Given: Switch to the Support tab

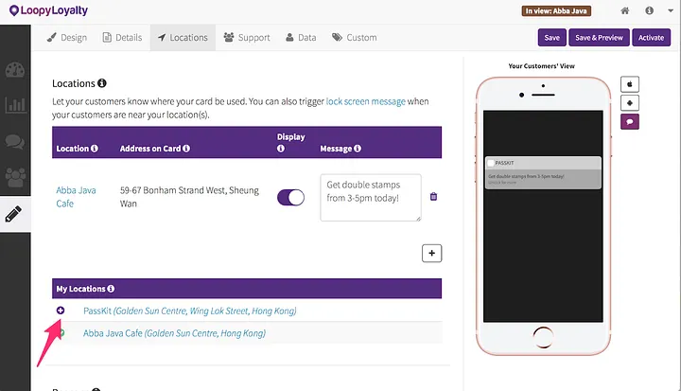Looking at the screenshot, I should coord(247,38).
